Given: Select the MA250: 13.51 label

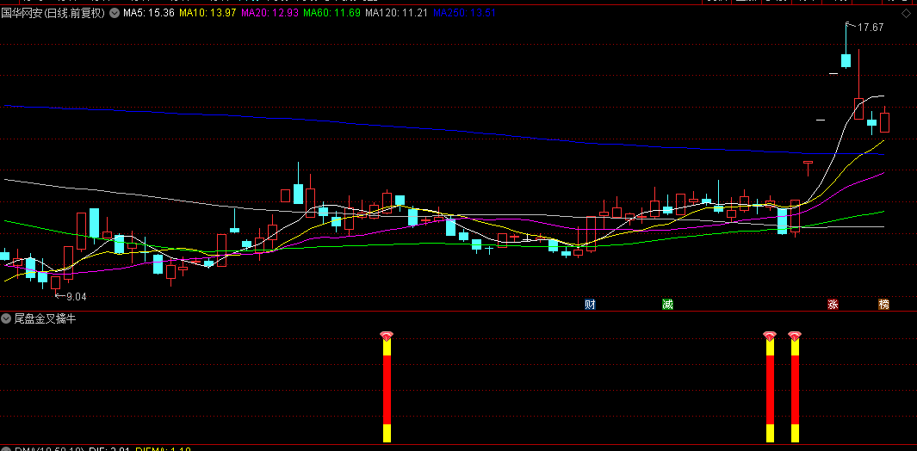Looking at the screenshot, I should click(464, 13).
